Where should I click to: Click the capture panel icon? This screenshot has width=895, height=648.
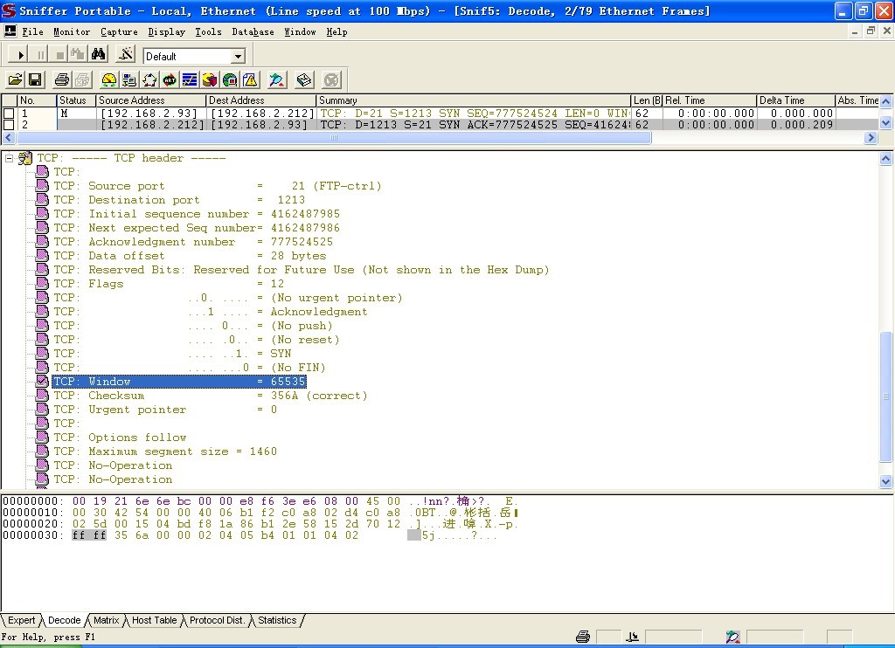pos(277,79)
